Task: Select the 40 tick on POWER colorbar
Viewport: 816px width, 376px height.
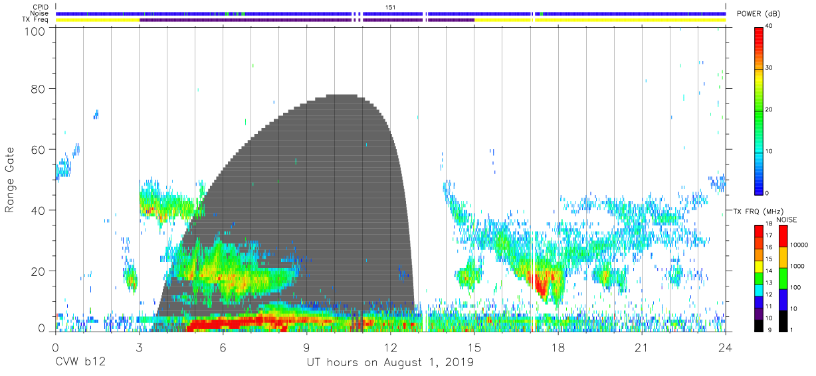Action: pyautogui.click(x=769, y=26)
